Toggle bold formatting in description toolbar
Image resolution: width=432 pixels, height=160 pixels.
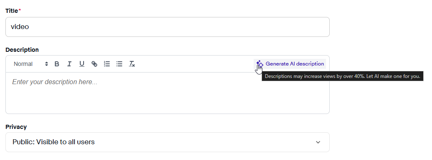[x=57, y=64]
